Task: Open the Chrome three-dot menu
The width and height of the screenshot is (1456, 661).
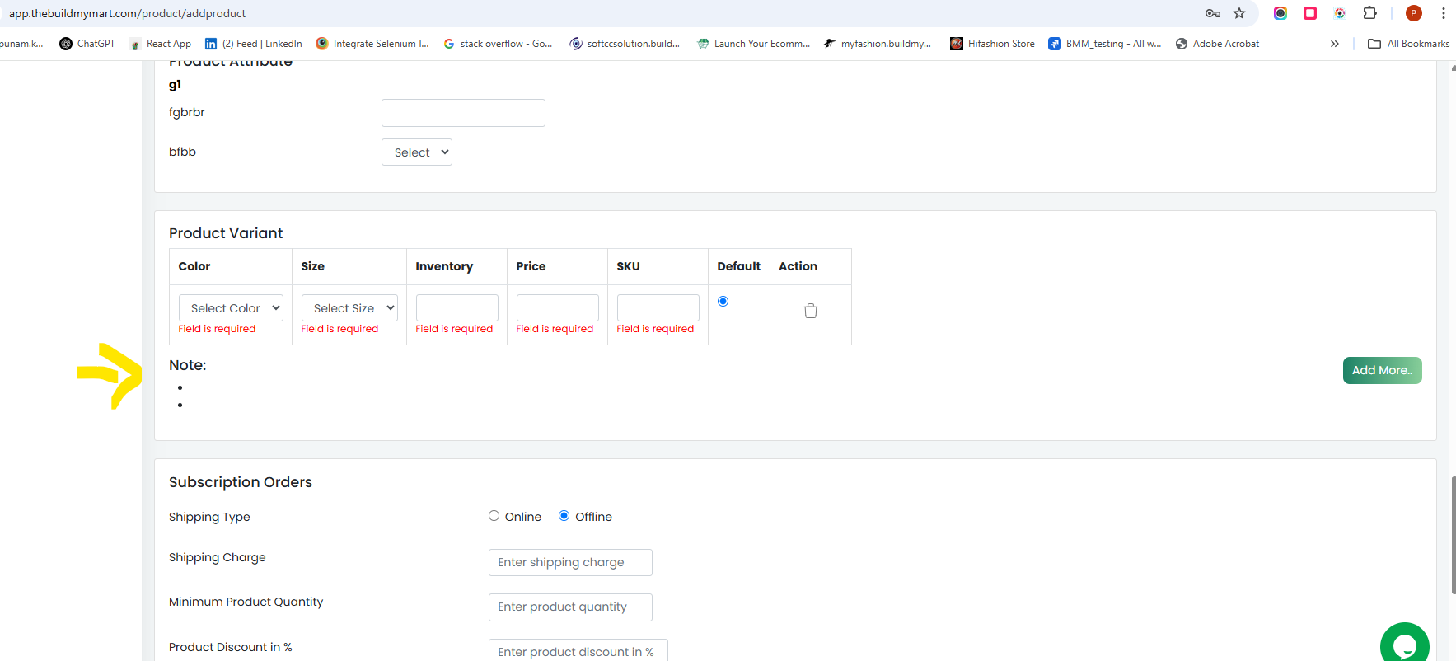Action: click(x=1444, y=13)
